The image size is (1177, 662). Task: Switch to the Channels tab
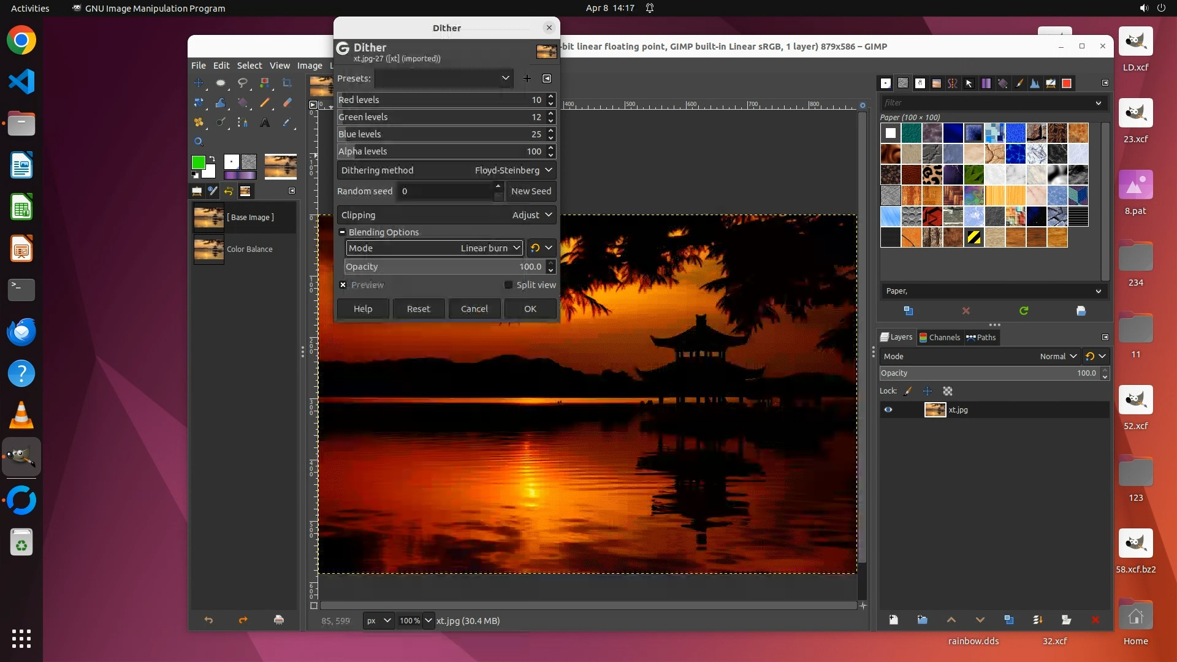(x=939, y=337)
